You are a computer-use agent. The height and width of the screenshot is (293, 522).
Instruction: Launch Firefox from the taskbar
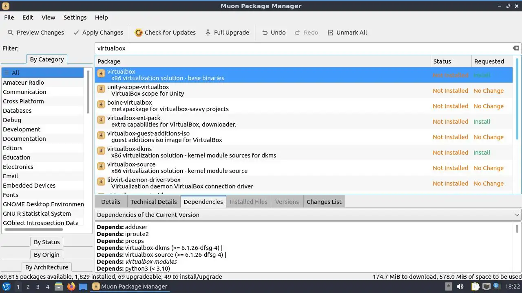click(71, 286)
